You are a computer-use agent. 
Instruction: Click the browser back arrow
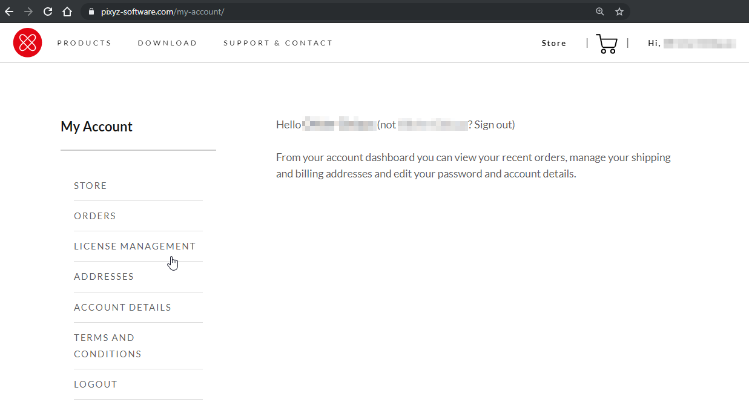pyautogui.click(x=9, y=12)
